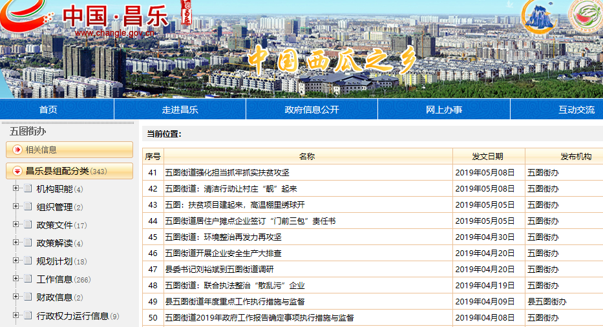
Task: Expand the 规划计划 tree node
Action: tap(16, 261)
